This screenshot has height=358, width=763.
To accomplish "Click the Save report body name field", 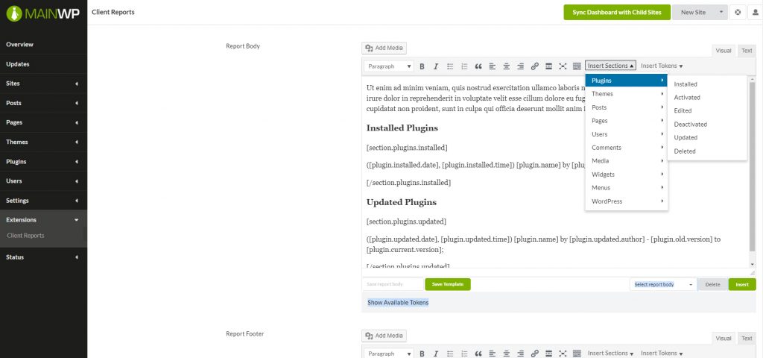I will click(x=392, y=284).
